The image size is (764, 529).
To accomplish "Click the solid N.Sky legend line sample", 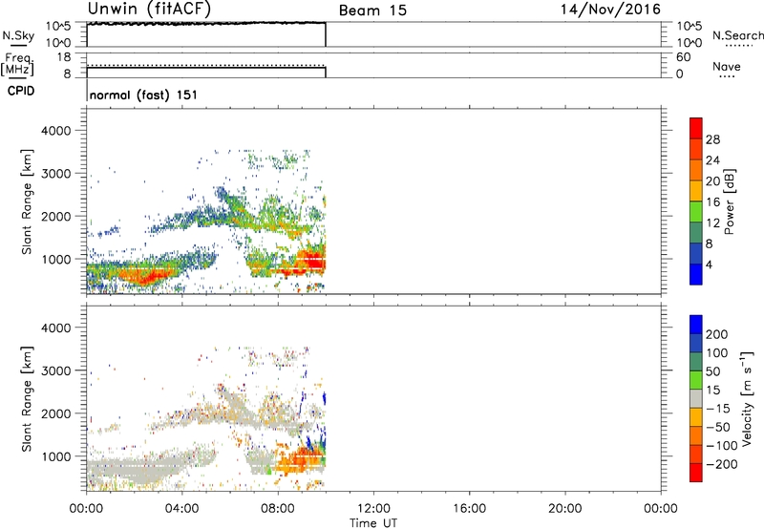I will click(18, 46).
